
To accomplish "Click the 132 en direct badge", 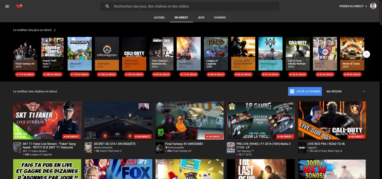I will point(134,74).
